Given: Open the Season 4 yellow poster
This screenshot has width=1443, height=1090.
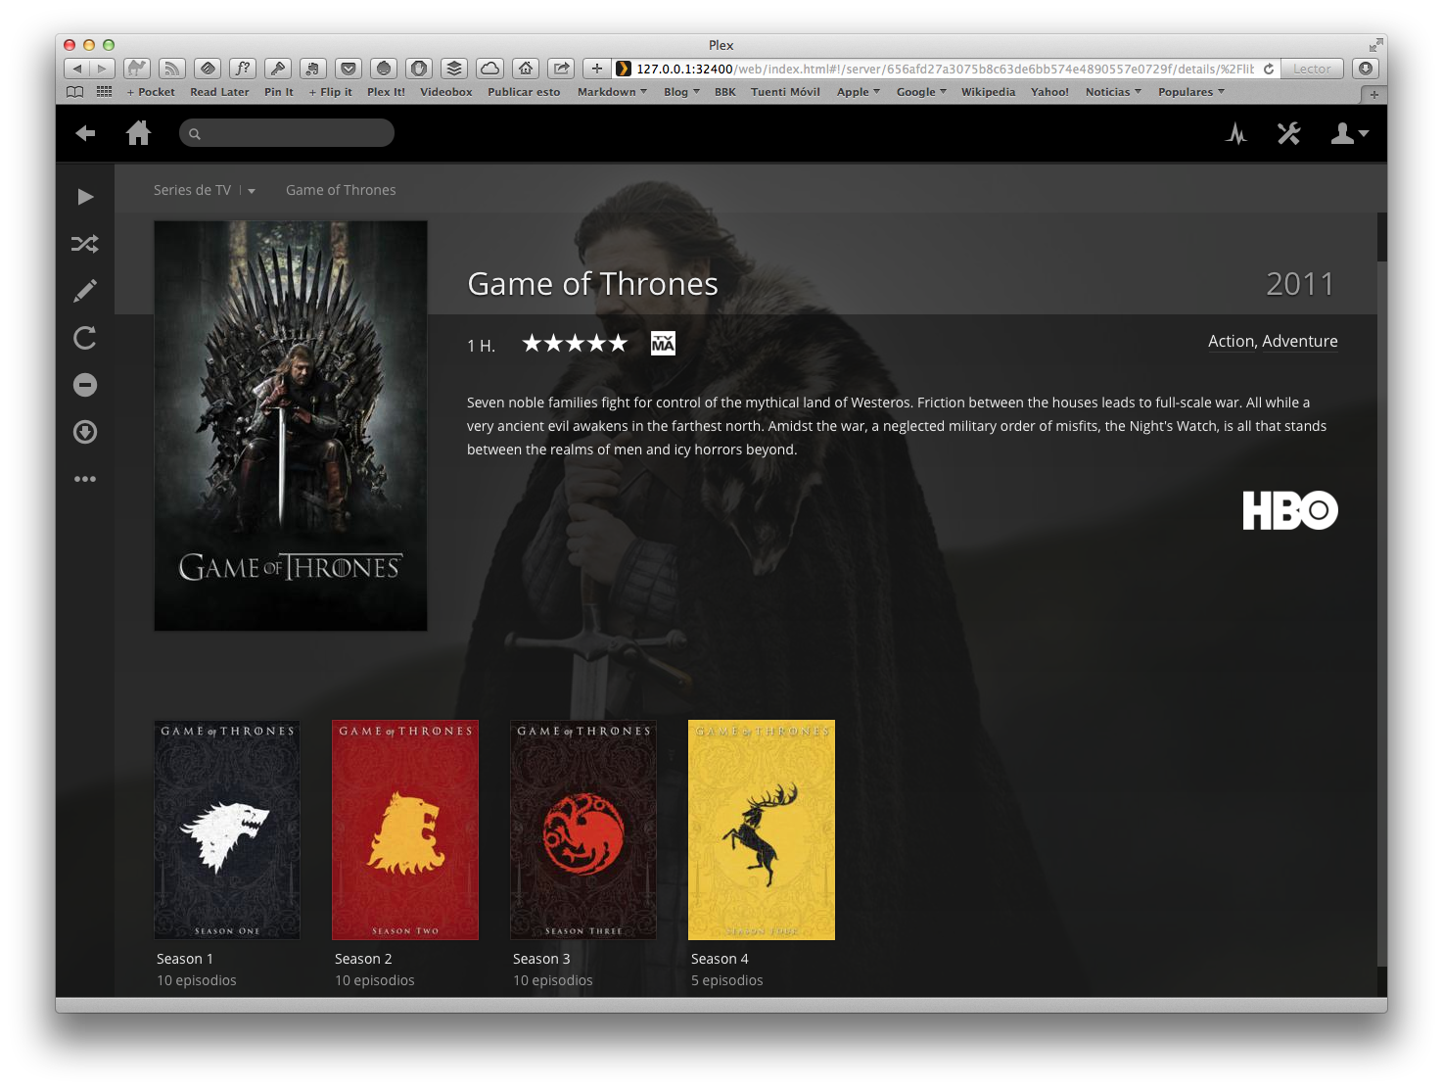Looking at the screenshot, I should point(762,830).
